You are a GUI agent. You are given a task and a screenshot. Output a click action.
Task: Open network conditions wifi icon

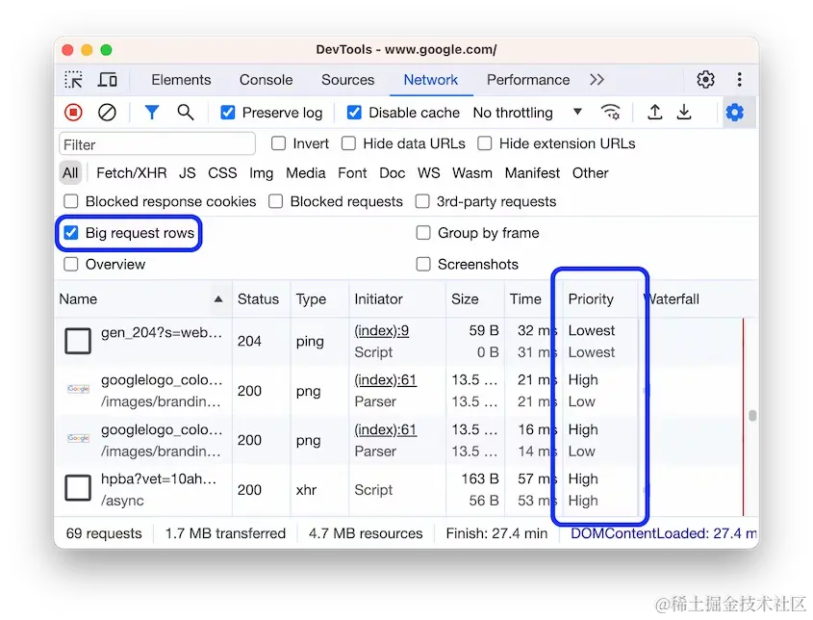click(610, 112)
